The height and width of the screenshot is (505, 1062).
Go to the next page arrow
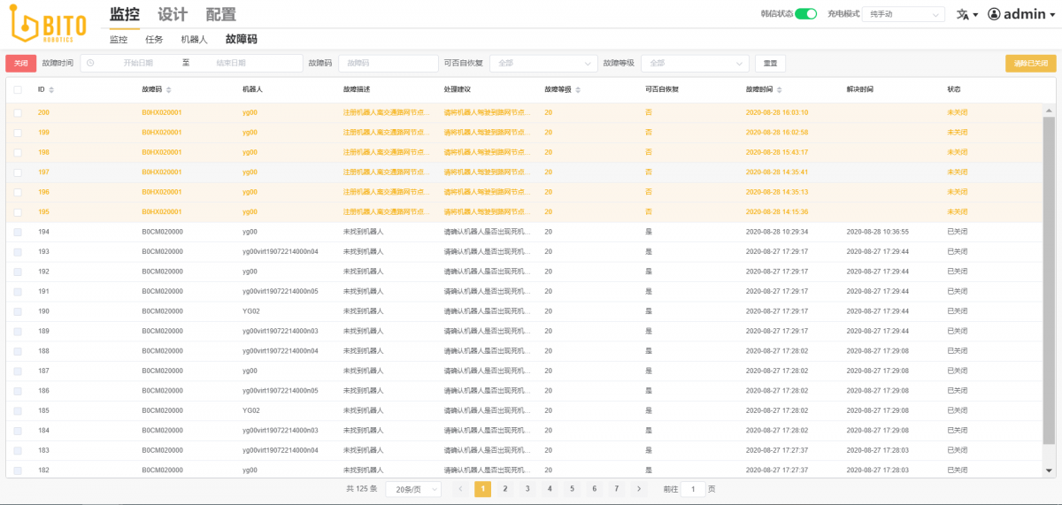click(639, 488)
